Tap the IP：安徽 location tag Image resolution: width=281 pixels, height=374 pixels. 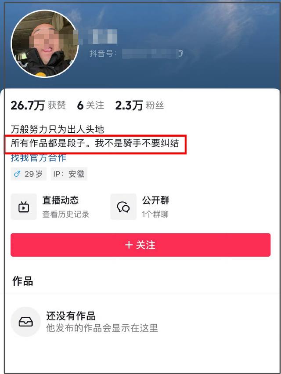(69, 174)
